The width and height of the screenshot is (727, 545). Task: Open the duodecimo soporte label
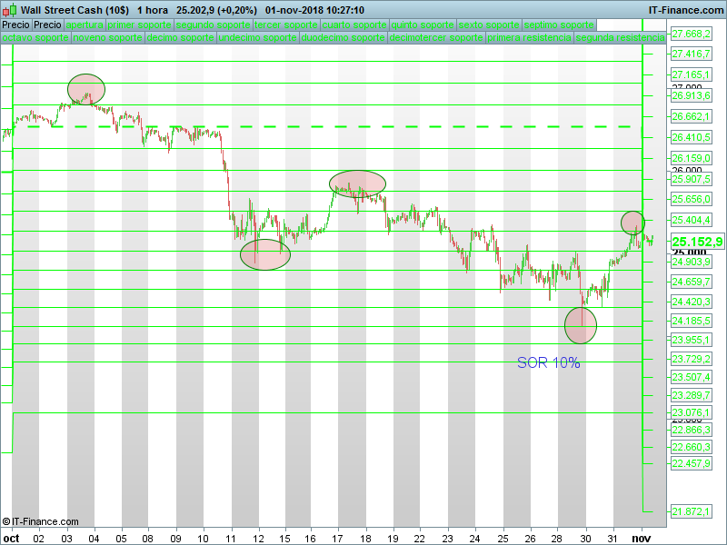click(343, 38)
